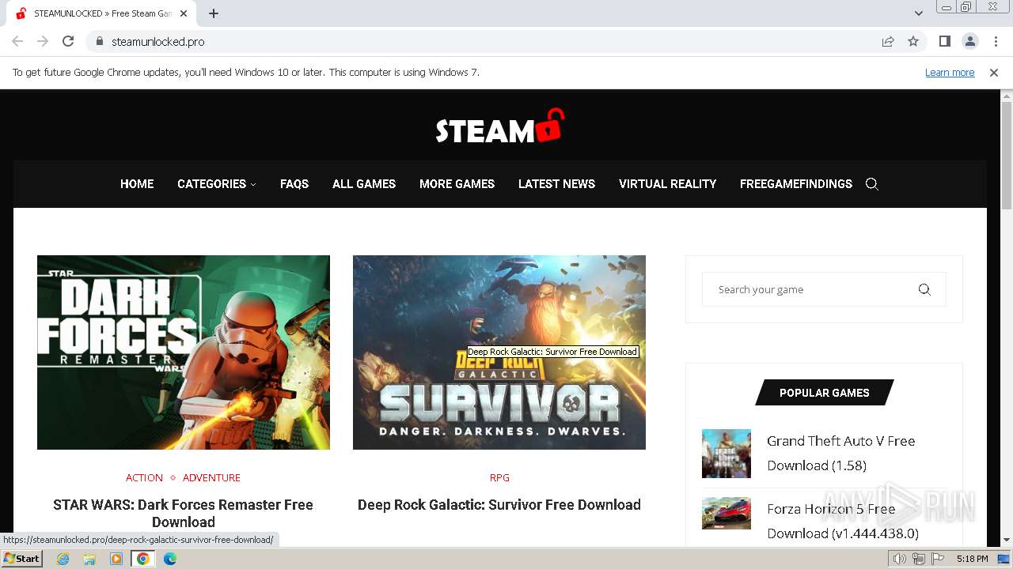Switch to Chrome taskbar icon
This screenshot has width=1013, height=569.
tap(143, 559)
